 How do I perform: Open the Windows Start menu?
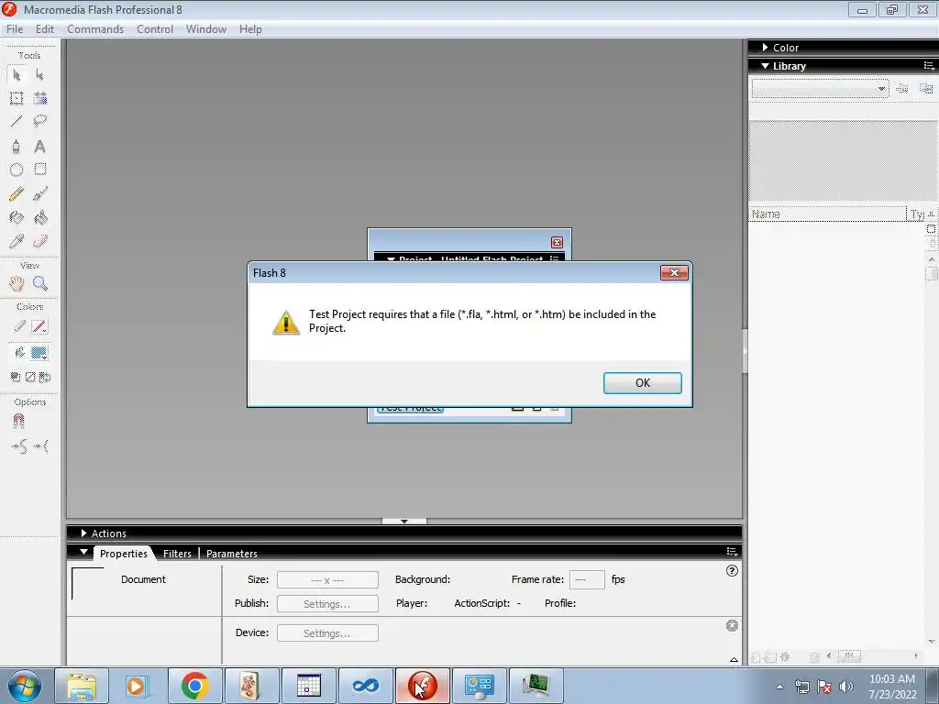25,686
